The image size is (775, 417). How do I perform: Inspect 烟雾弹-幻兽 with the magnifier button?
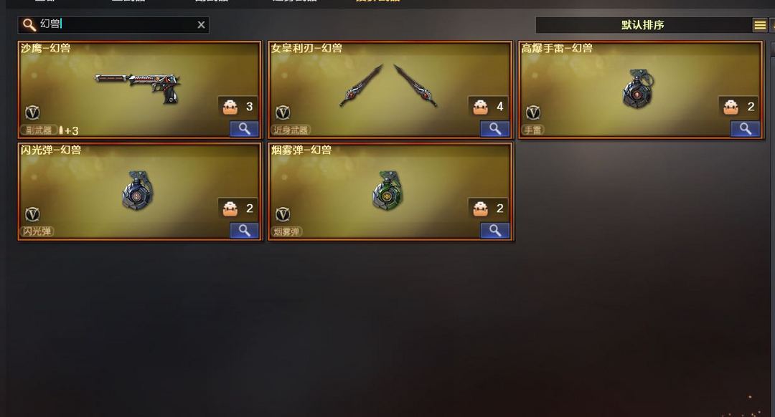coord(494,231)
